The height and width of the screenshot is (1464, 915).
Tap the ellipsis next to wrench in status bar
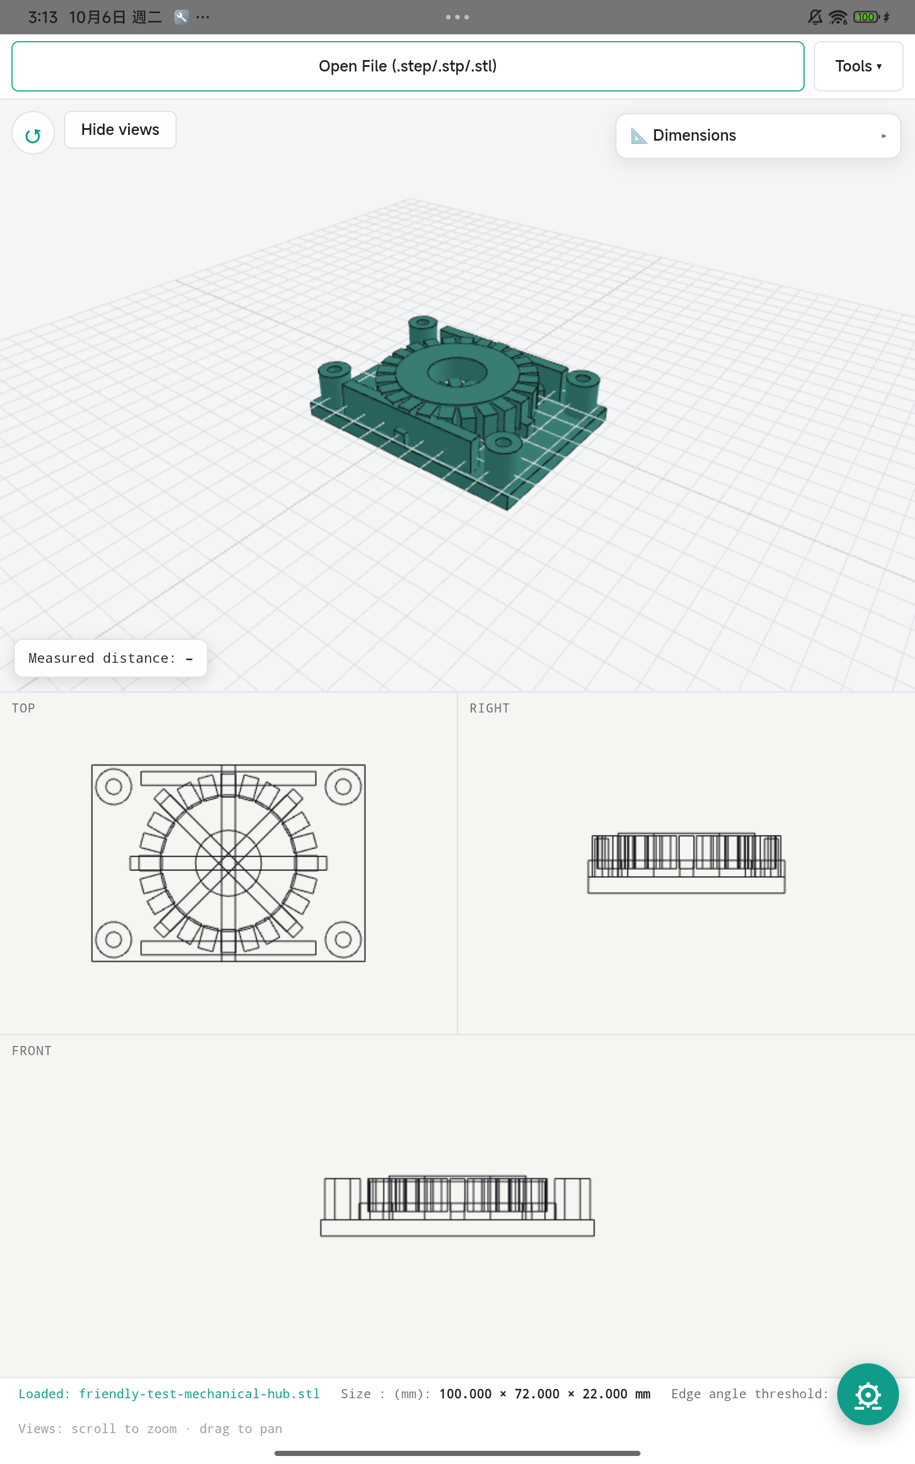pyautogui.click(x=202, y=17)
